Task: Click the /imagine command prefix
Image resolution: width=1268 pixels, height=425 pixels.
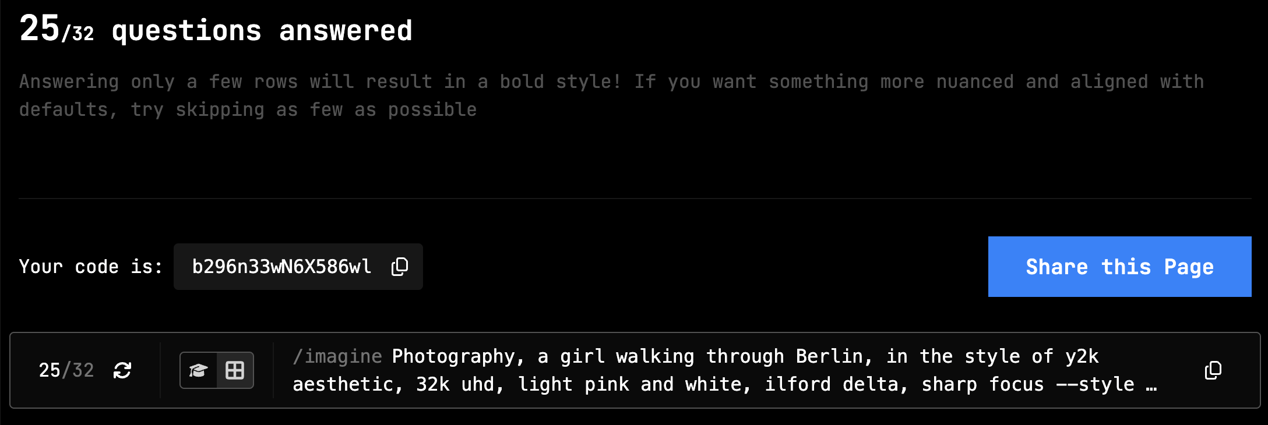Action: [x=337, y=356]
